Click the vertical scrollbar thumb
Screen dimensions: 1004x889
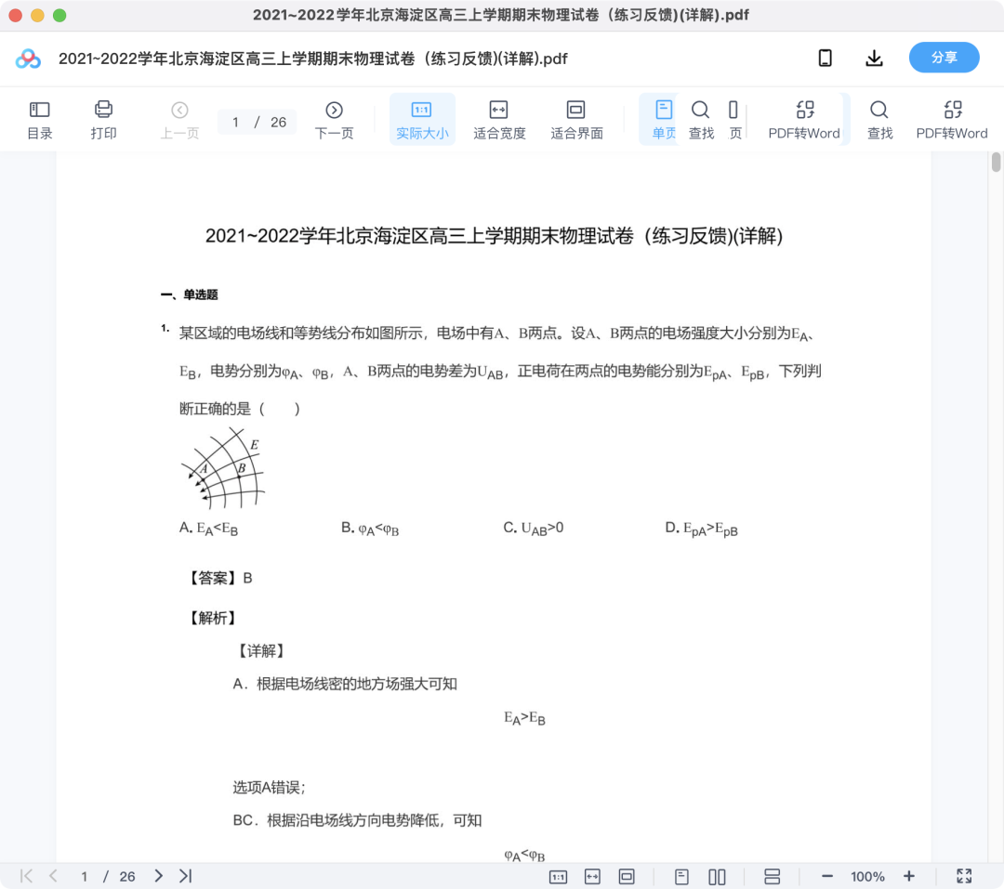point(996,162)
